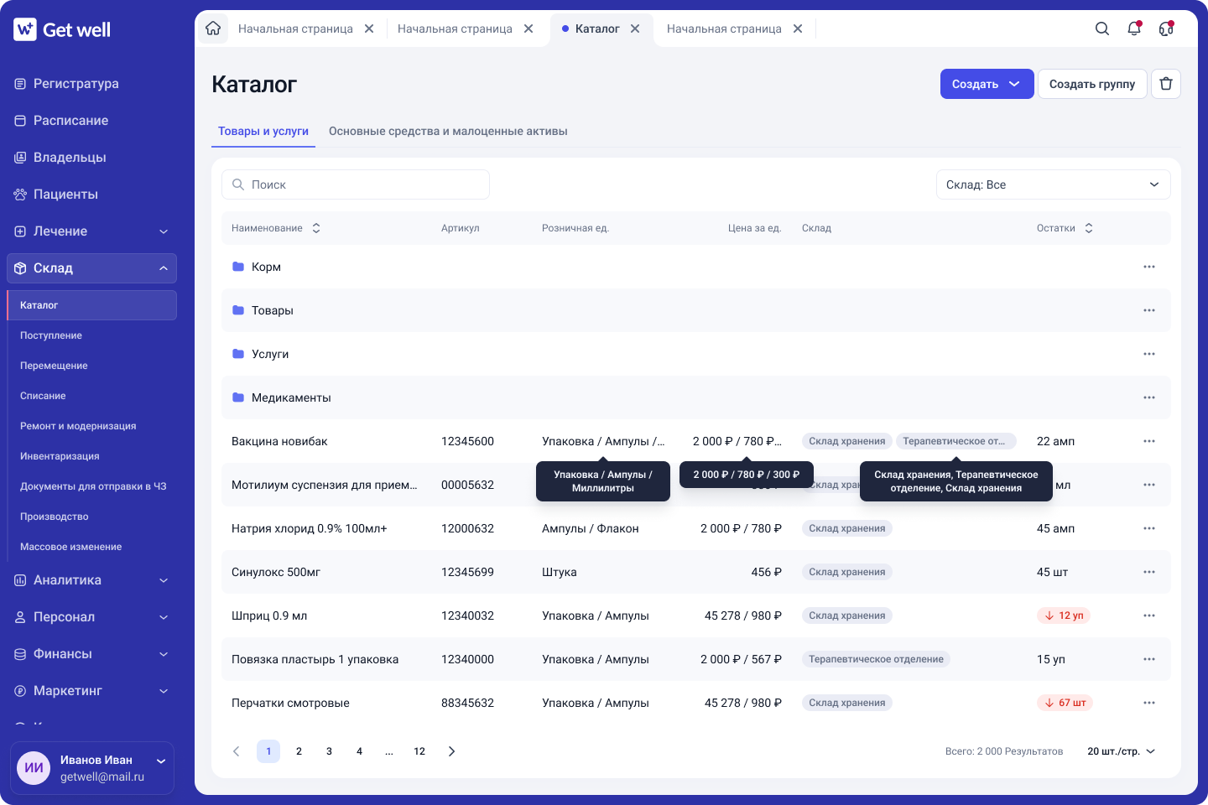1208x805 pixels.
Task: Click Терапевтическое отделение tag in Повязка row
Action: (x=876, y=659)
